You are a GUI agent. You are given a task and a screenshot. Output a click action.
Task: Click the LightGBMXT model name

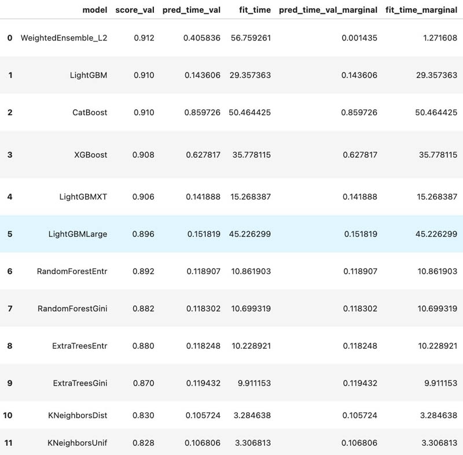[x=83, y=197]
